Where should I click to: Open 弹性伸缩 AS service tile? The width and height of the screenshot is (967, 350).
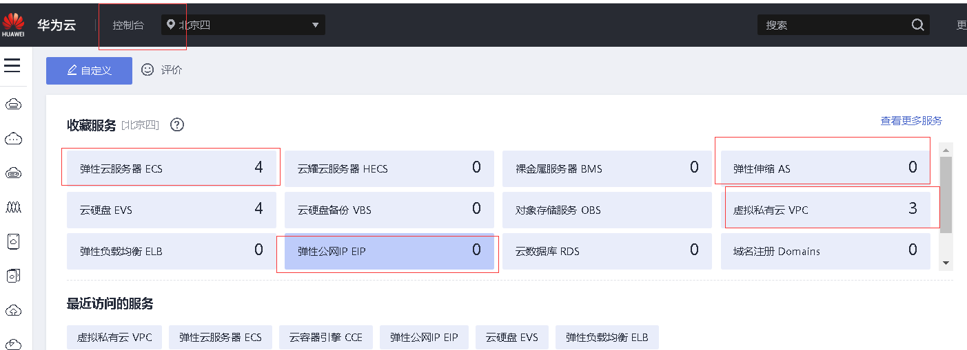(x=825, y=168)
